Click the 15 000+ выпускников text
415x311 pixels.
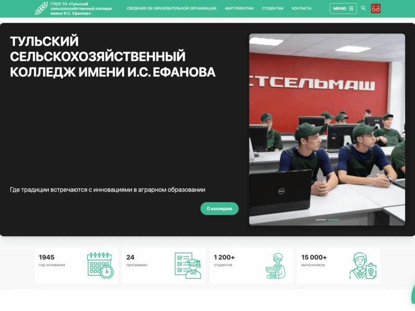[314, 261]
